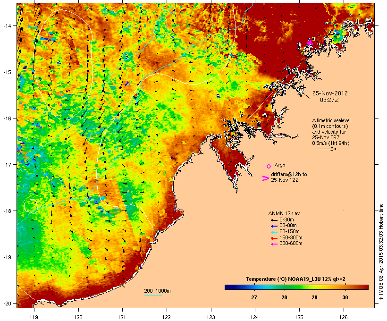The width and height of the screenshot is (387, 321).
Task: Click the magenta Argo circle symbol
Action: click(x=269, y=166)
